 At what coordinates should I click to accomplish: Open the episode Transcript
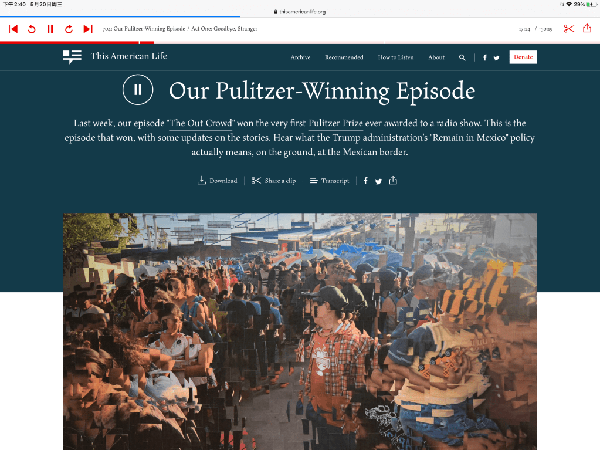330,181
